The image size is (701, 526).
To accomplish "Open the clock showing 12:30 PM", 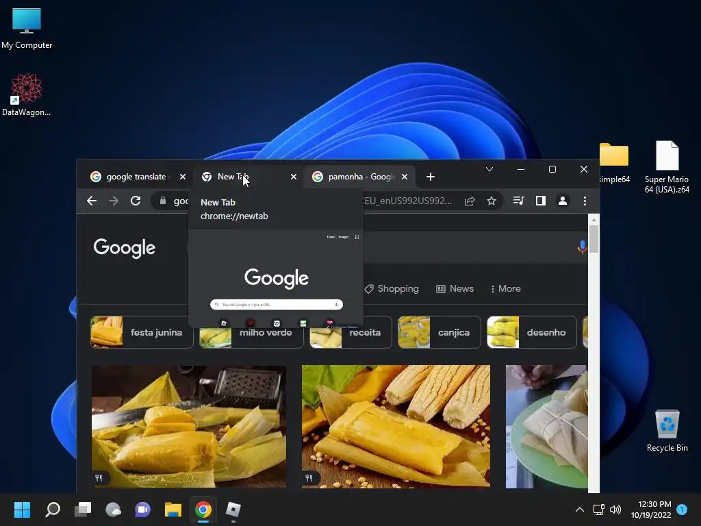I will 652,510.
